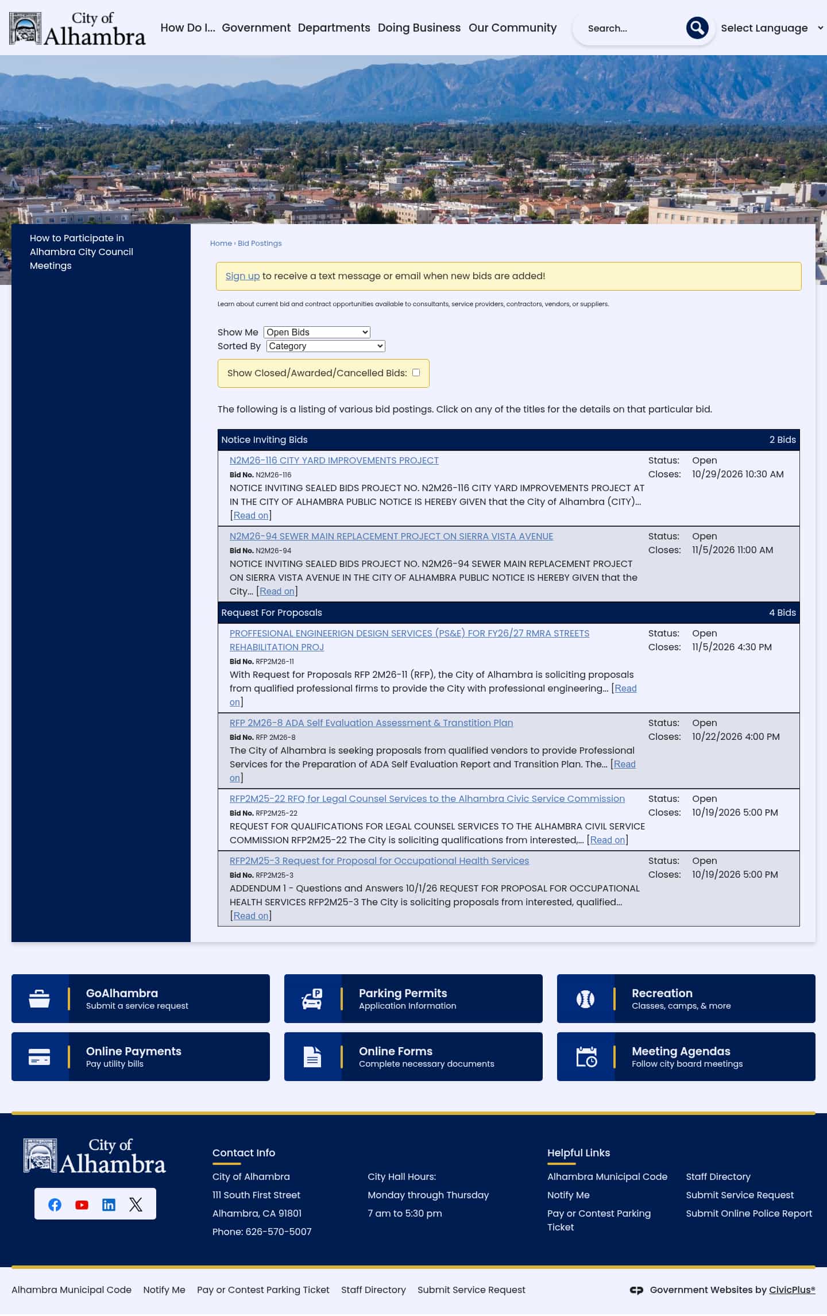Open Submit Online Police Report link
This screenshot has height=1316, width=827.
pyautogui.click(x=749, y=1213)
